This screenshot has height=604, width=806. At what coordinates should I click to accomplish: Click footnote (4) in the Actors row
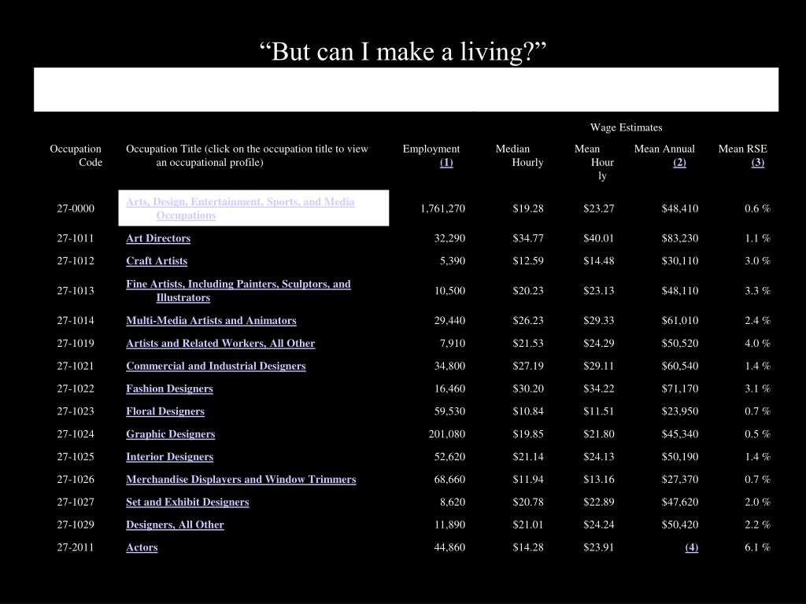click(x=691, y=547)
